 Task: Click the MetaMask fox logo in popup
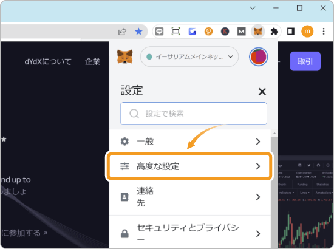(125, 56)
